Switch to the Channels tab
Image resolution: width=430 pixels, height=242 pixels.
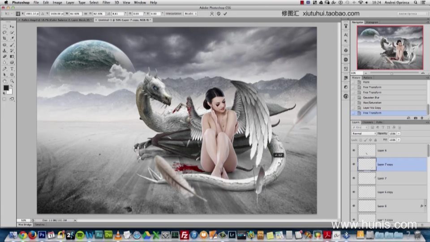368,122
